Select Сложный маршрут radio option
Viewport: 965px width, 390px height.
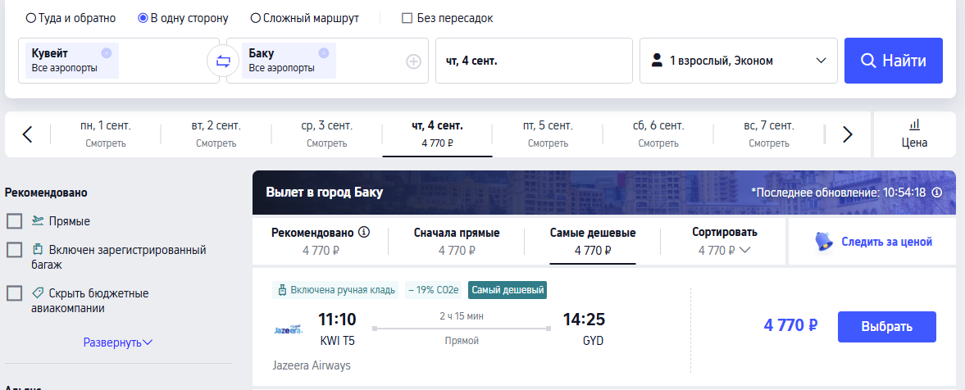click(255, 18)
